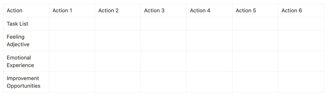
Task: Select the 'Emotional Experience' row label
Action: [x=26, y=61]
